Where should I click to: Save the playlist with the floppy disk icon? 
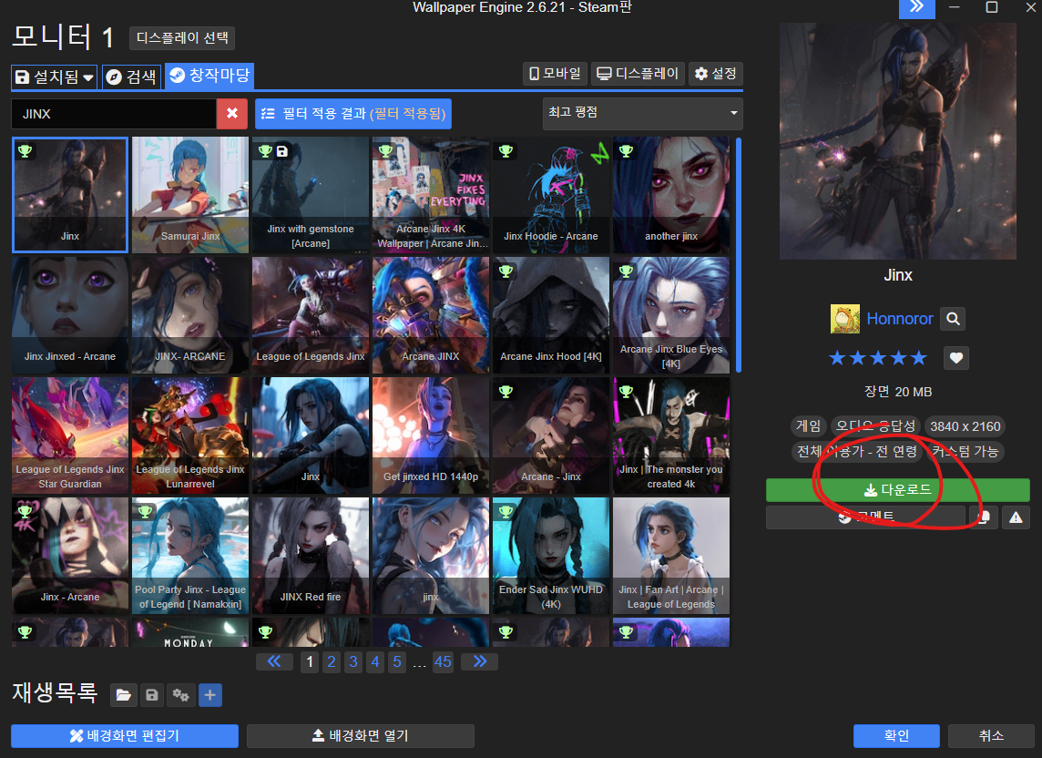coord(151,695)
